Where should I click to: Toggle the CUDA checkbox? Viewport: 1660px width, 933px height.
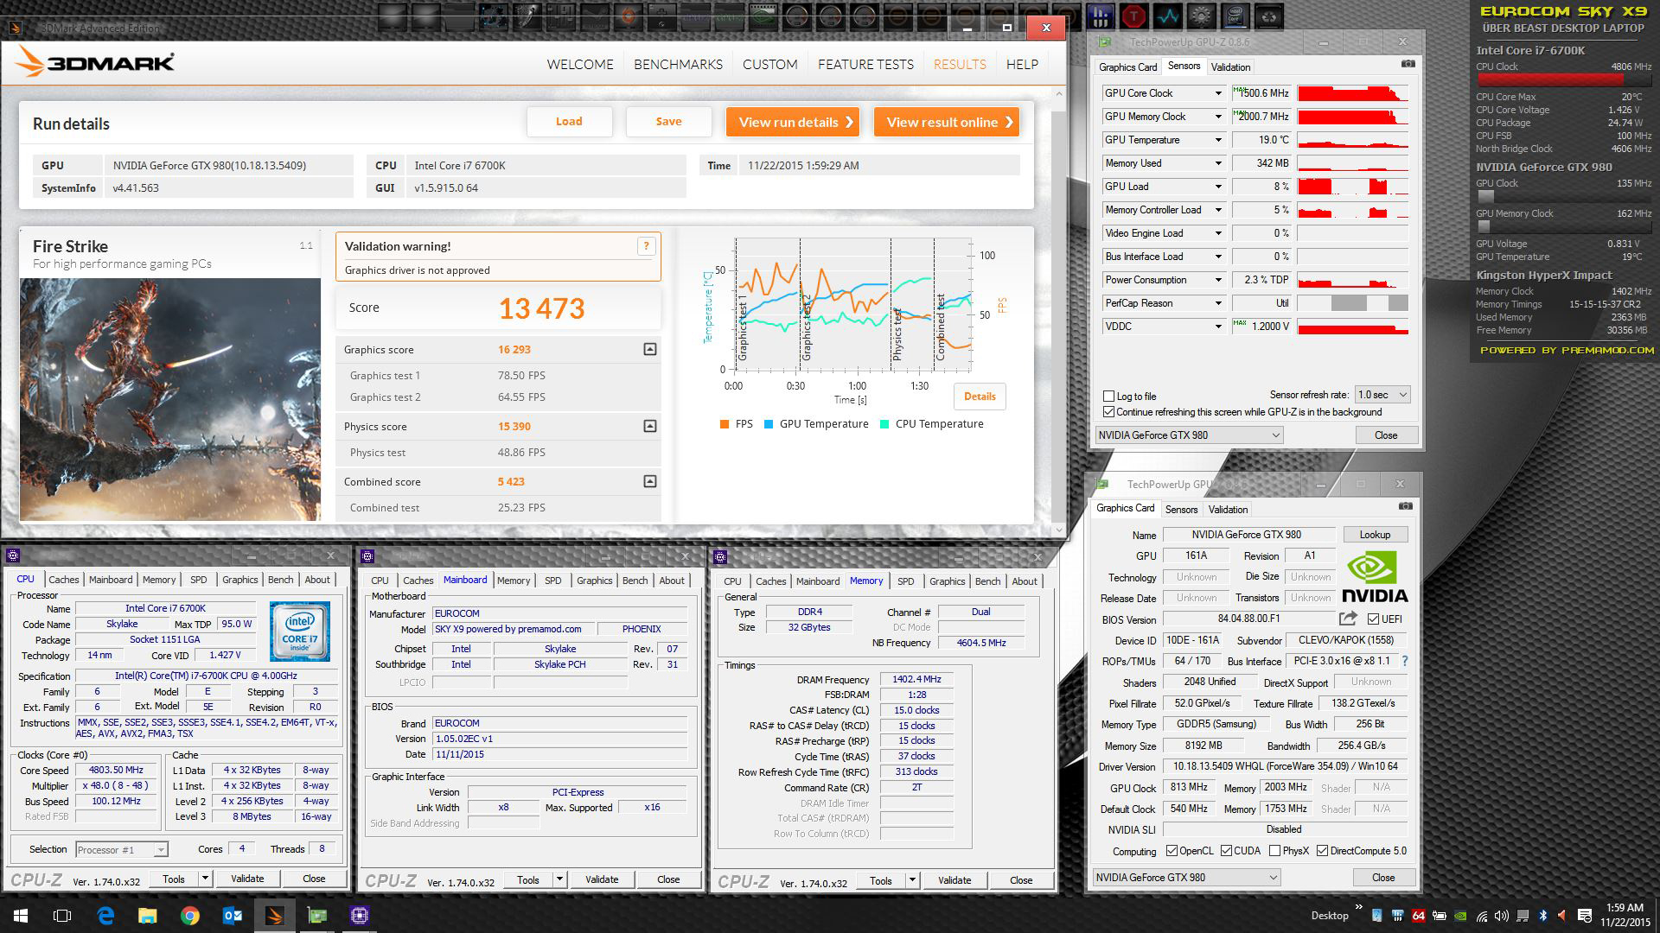[1226, 851]
